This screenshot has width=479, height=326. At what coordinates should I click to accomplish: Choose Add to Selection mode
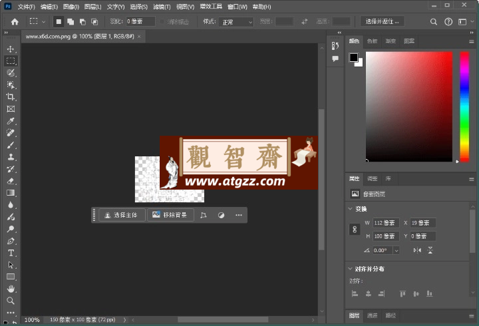click(x=71, y=22)
